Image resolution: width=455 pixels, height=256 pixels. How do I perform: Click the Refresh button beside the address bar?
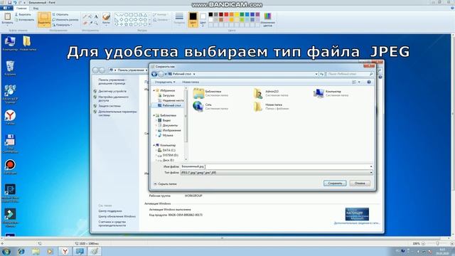[x=322, y=74]
